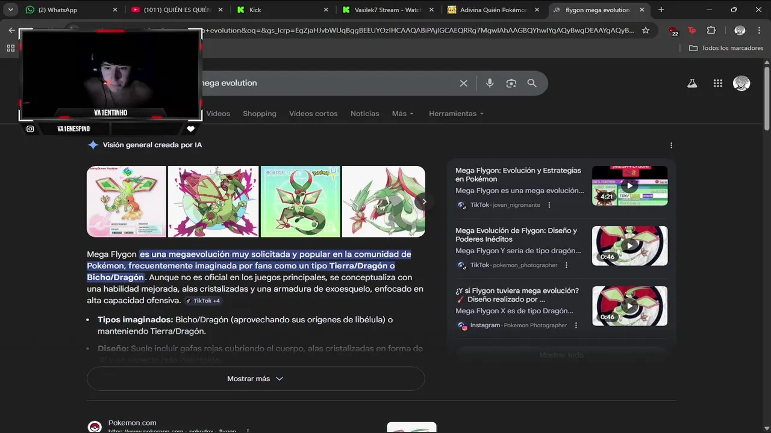The width and height of the screenshot is (771, 433).
Task: Play the Instagram 0:46 Flygon video
Action: click(629, 306)
